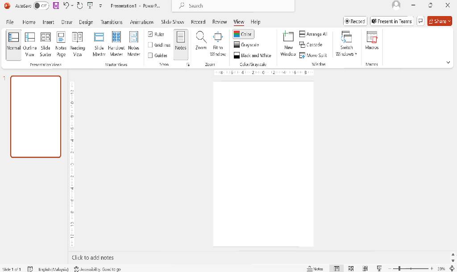The width and height of the screenshot is (457, 272).
Task: Click the zoom in plus button
Action: [432, 268]
